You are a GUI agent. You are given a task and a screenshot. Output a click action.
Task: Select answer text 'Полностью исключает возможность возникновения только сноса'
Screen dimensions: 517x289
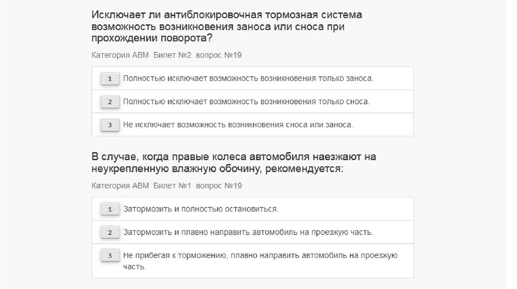coord(246,102)
